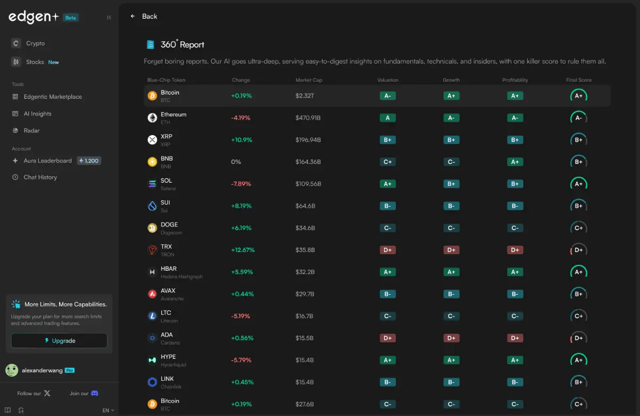Click the HYPE token name
Viewport: 640px width, 416px height.
[x=168, y=357]
